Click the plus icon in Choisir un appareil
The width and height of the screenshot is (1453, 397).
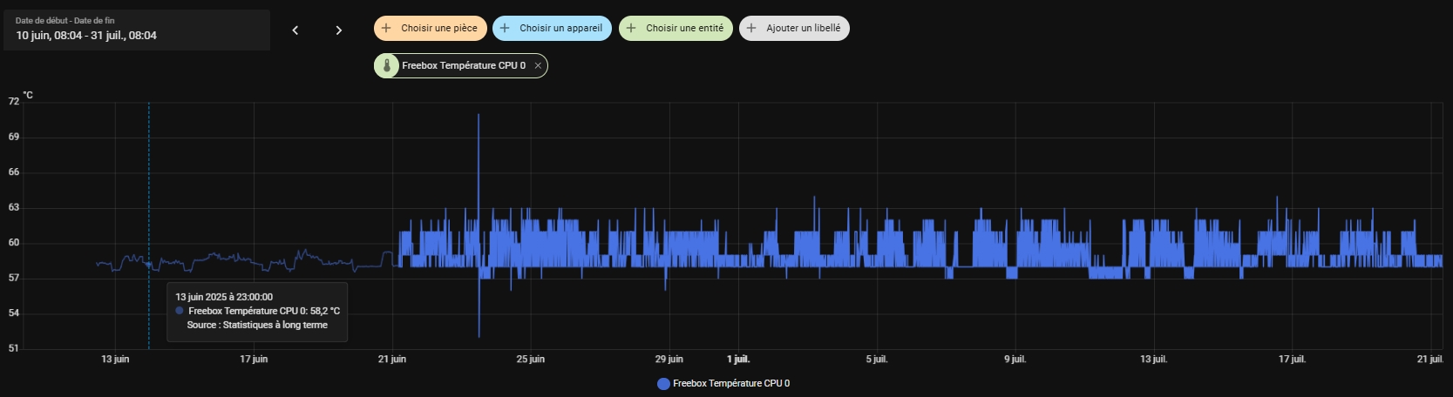pyautogui.click(x=505, y=28)
